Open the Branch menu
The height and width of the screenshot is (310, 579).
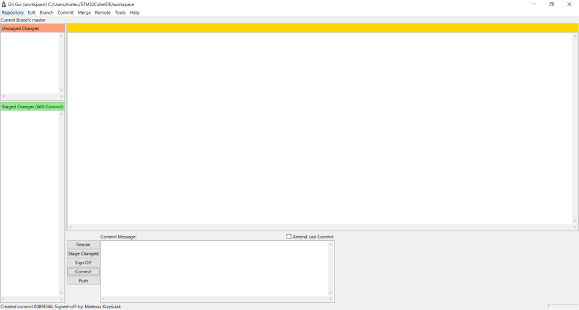pyautogui.click(x=47, y=13)
